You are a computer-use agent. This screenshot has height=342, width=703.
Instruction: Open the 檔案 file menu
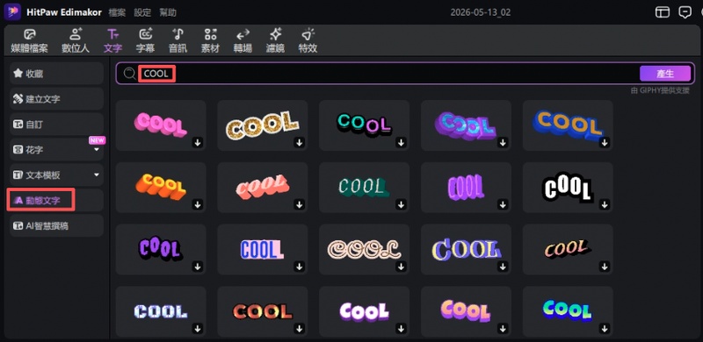coord(117,12)
